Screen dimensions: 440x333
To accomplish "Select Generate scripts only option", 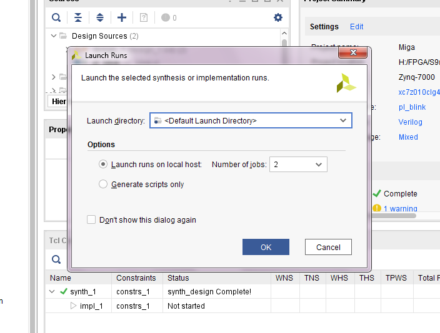I will click(x=103, y=184).
